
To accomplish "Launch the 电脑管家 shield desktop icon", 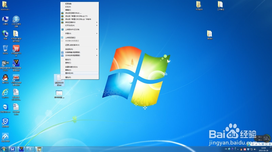I will click(x=5, y=123).
